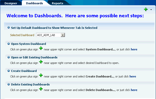Screen dimensions: 156x99
Task: Click the bullet beside Set Up Default Dashboard
Action: 9,28
